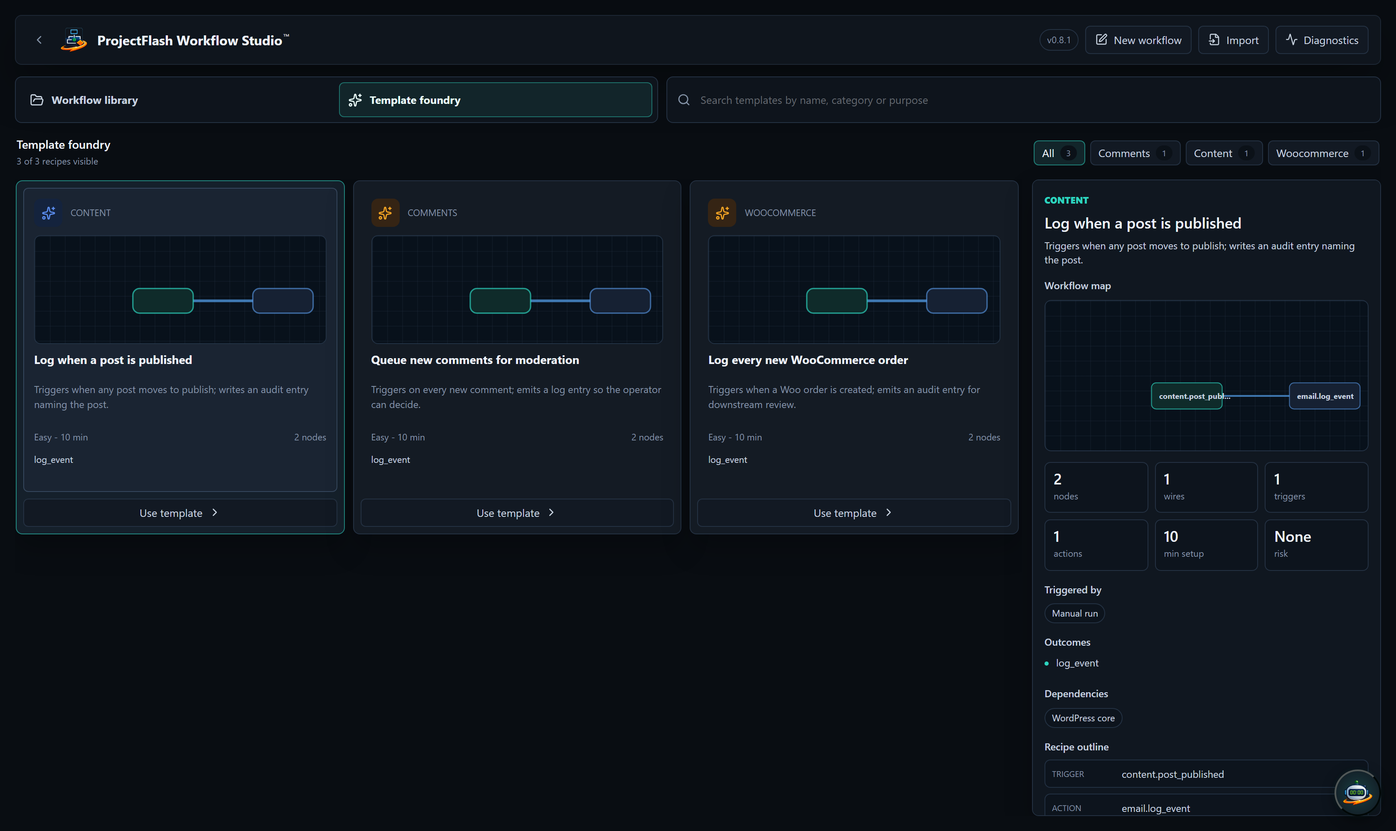Open Diagnostics
The image size is (1396, 831).
coord(1322,40)
